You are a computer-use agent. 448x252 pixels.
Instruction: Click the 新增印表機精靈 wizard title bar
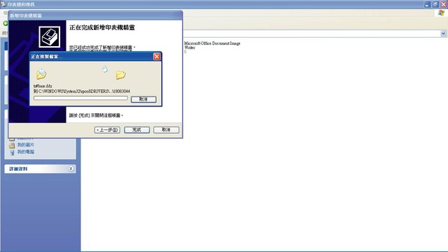coord(95,15)
